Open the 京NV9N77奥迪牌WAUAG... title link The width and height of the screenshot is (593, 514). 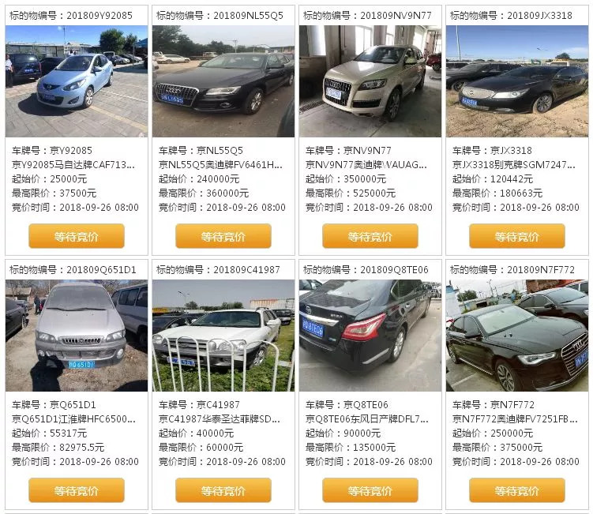pyautogui.click(x=366, y=165)
